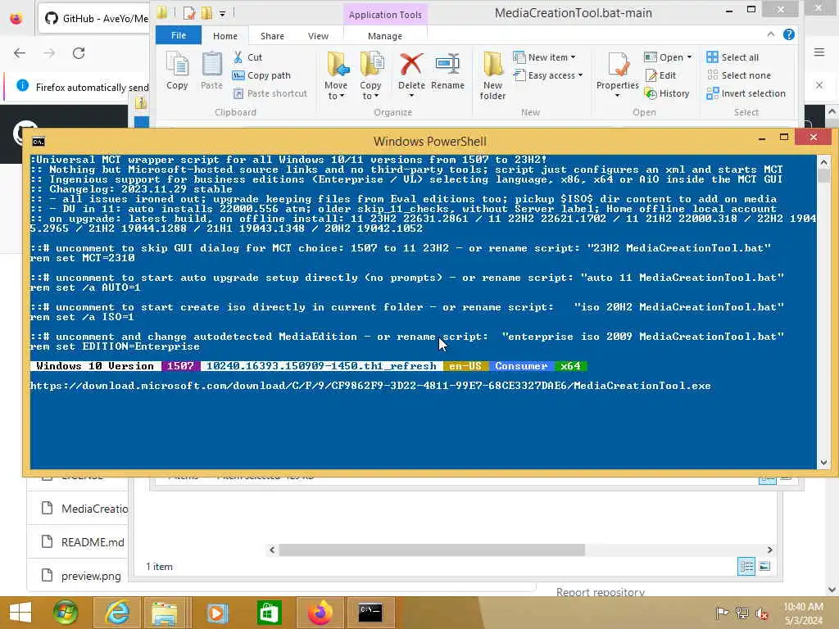Open the media player taskbar icon
839x629 pixels.
[216, 613]
